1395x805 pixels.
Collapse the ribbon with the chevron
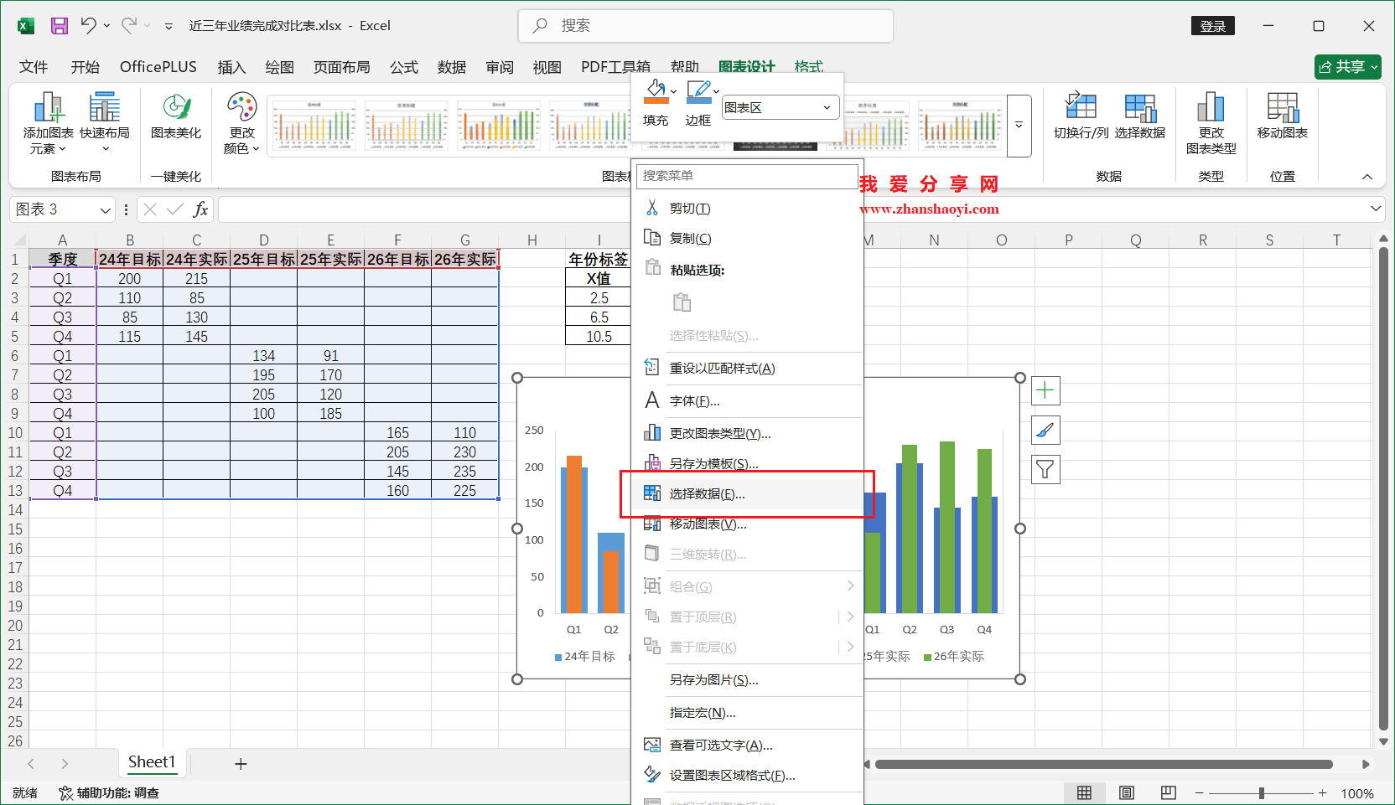(1367, 177)
